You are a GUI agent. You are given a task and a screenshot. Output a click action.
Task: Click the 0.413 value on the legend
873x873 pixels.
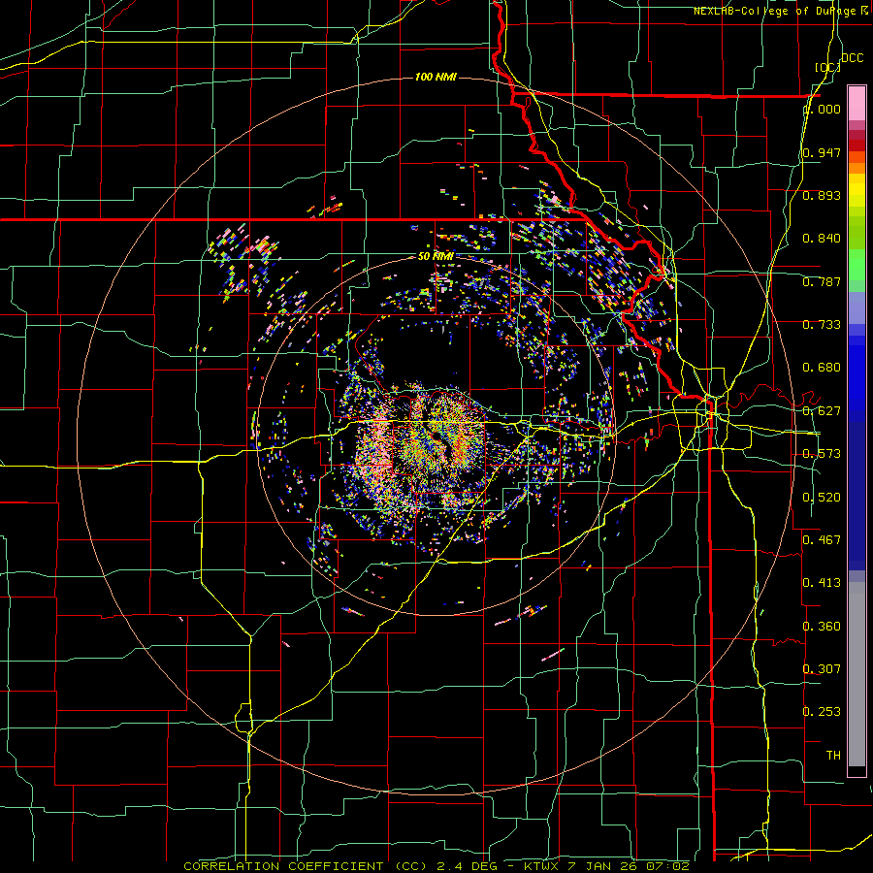[822, 583]
